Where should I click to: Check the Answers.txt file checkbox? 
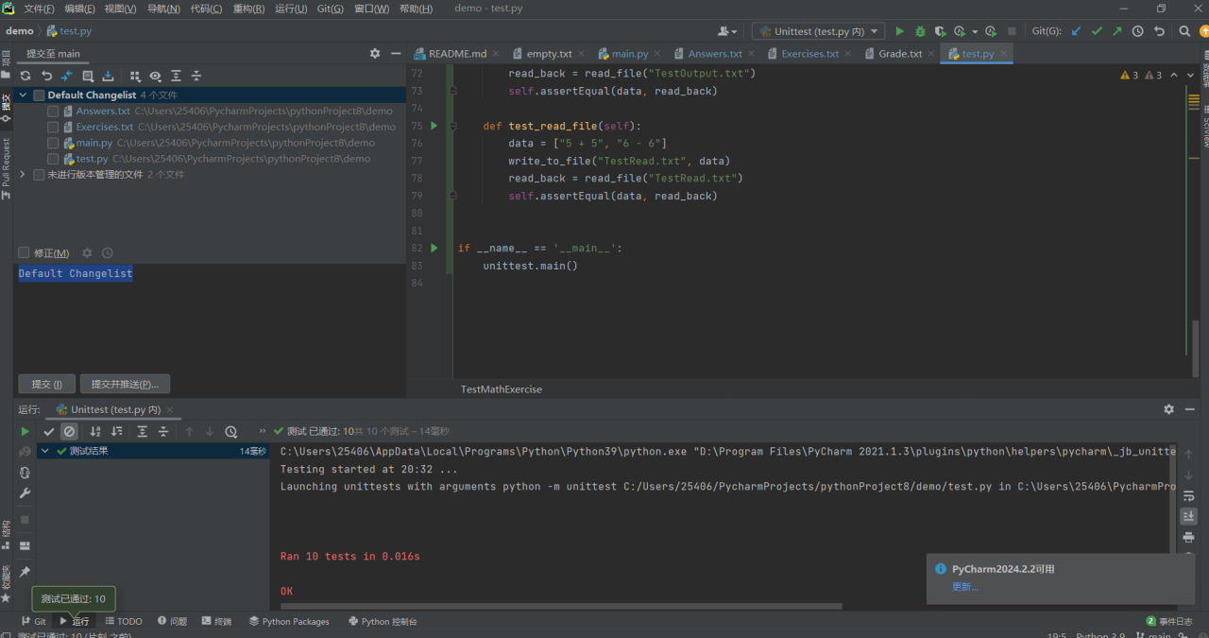point(53,112)
